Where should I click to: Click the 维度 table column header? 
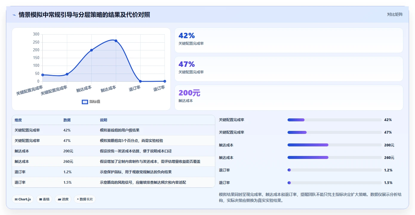18,120
